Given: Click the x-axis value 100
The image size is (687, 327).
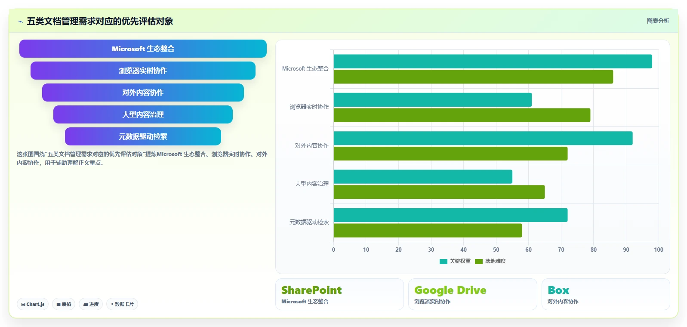Looking at the screenshot, I should 659,250.
